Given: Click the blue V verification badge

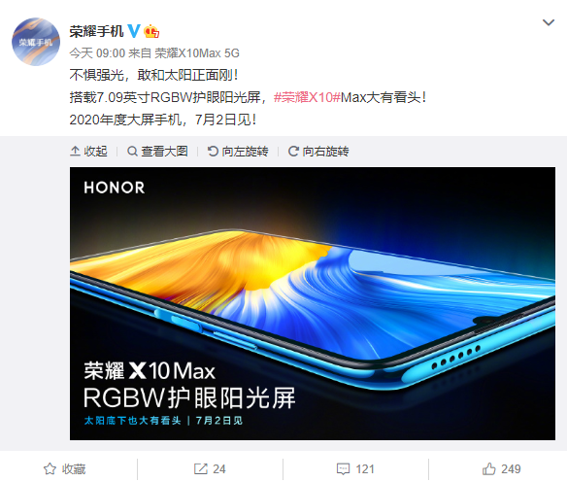Looking at the screenshot, I should (133, 31).
